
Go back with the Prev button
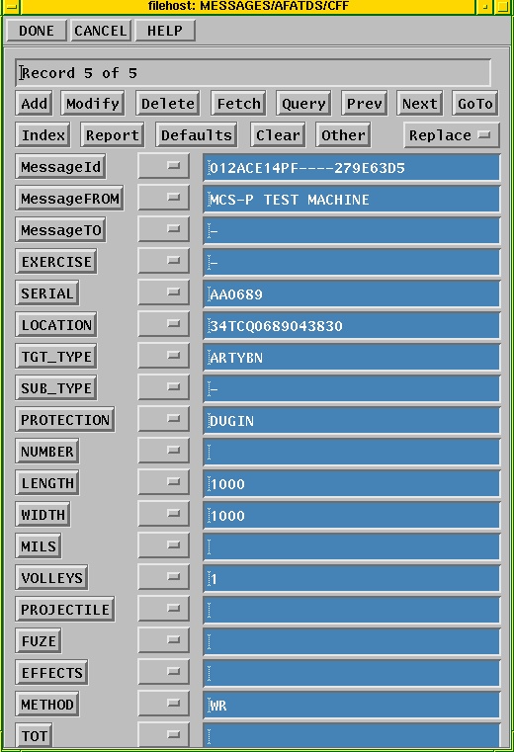point(365,103)
